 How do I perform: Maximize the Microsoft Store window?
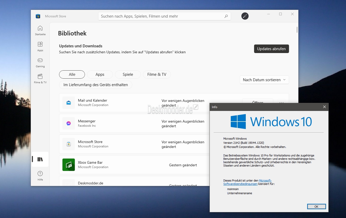point(280,14)
